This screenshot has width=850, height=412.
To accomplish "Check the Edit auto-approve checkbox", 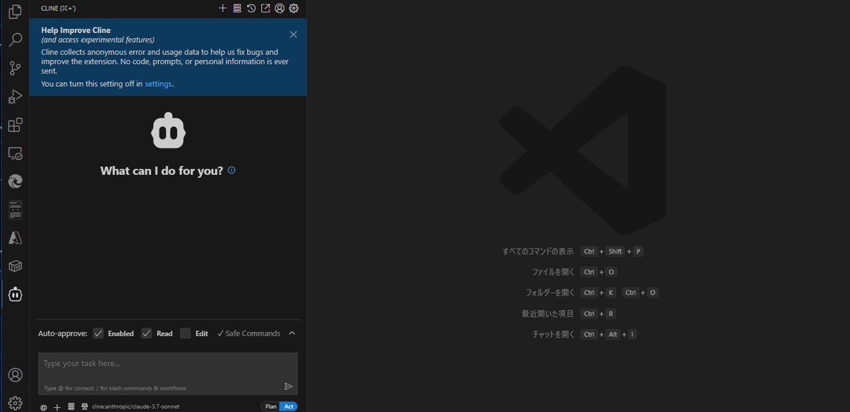I will tap(186, 333).
